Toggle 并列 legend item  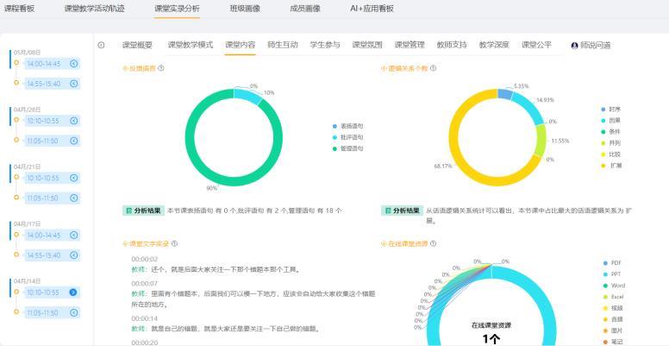(611, 143)
